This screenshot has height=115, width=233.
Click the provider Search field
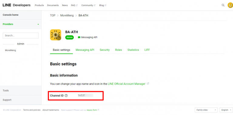[x=21, y=36]
